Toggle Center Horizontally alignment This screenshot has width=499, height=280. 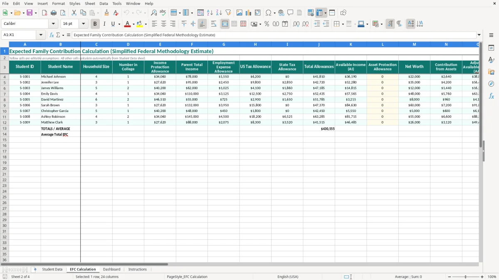(163, 24)
